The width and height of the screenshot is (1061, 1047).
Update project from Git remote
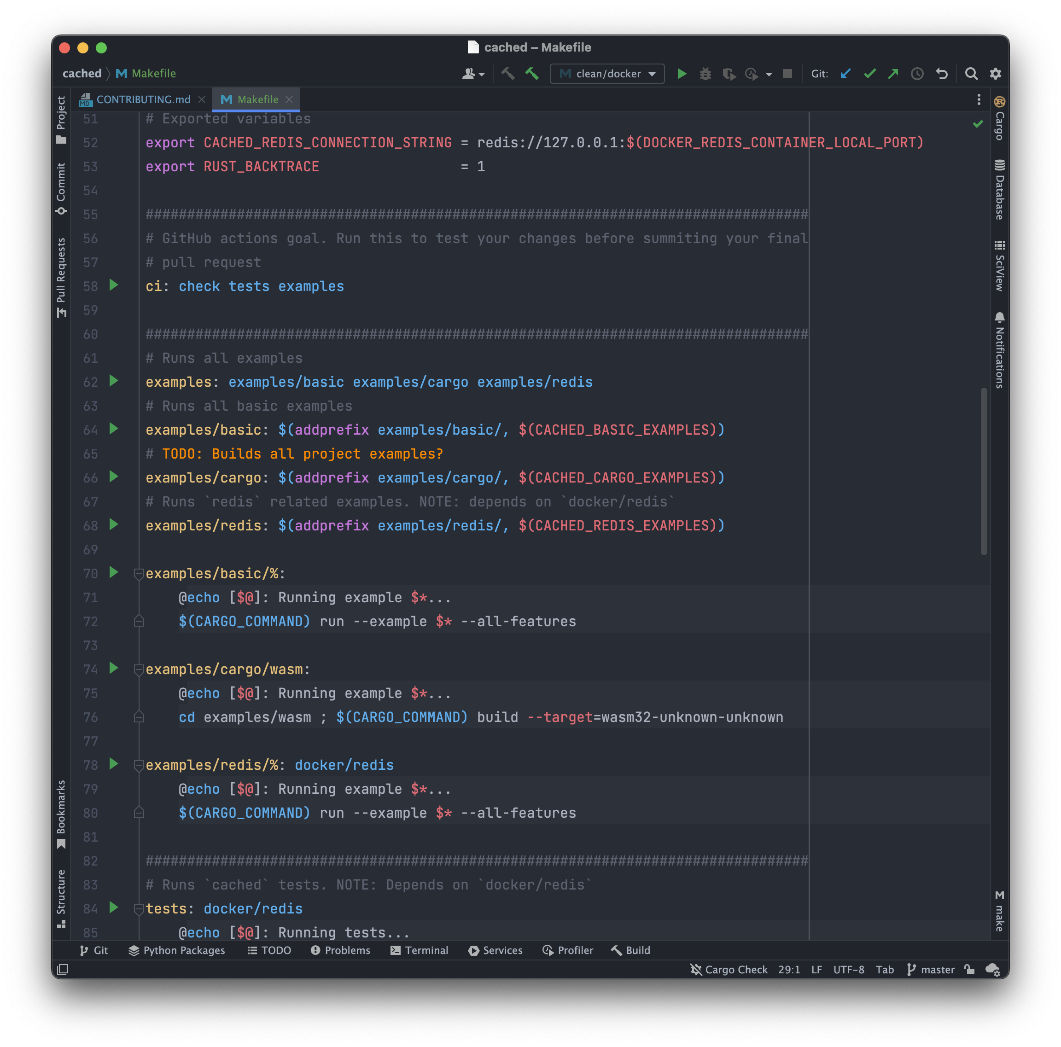846,73
